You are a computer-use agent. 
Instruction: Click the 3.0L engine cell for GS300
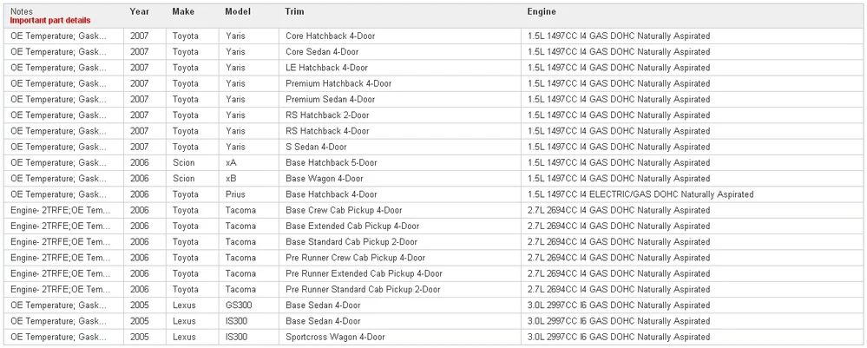(692, 305)
